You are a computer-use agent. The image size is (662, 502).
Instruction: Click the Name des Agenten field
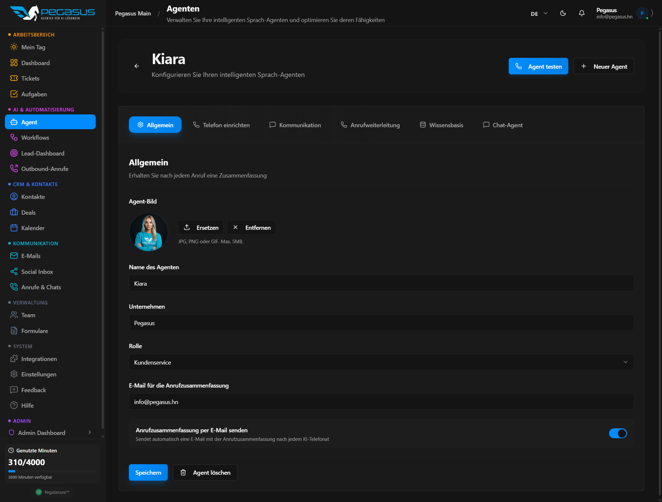click(381, 283)
